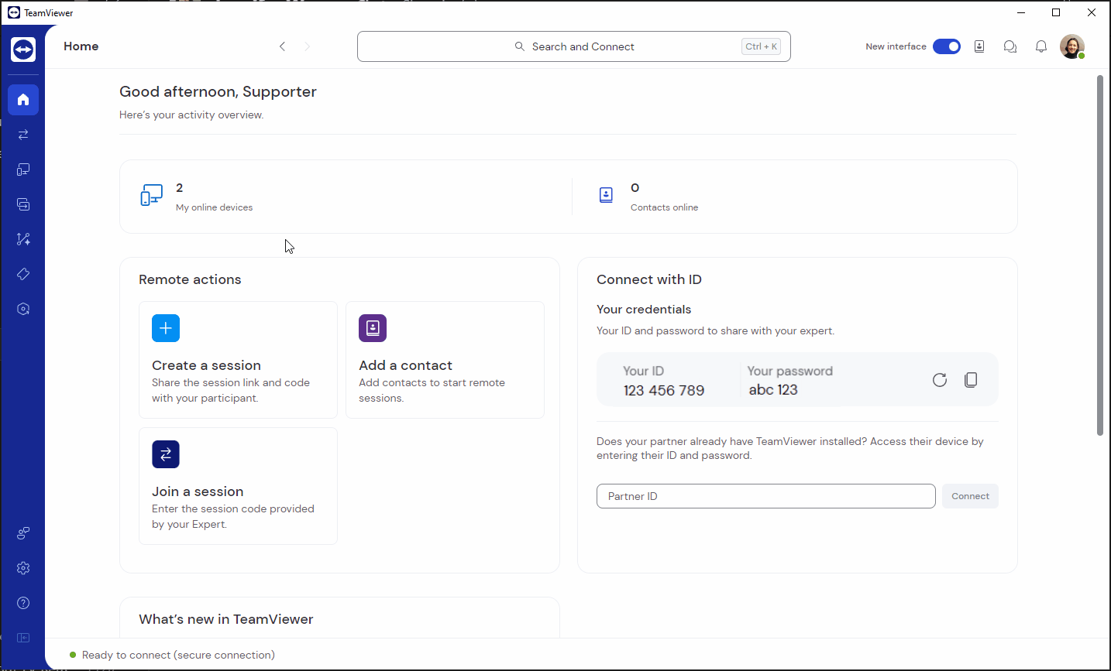The width and height of the screenshot is (1111, 671).
Task: Click the Ctrl + K shortcut badge
Action: point(761,46)
